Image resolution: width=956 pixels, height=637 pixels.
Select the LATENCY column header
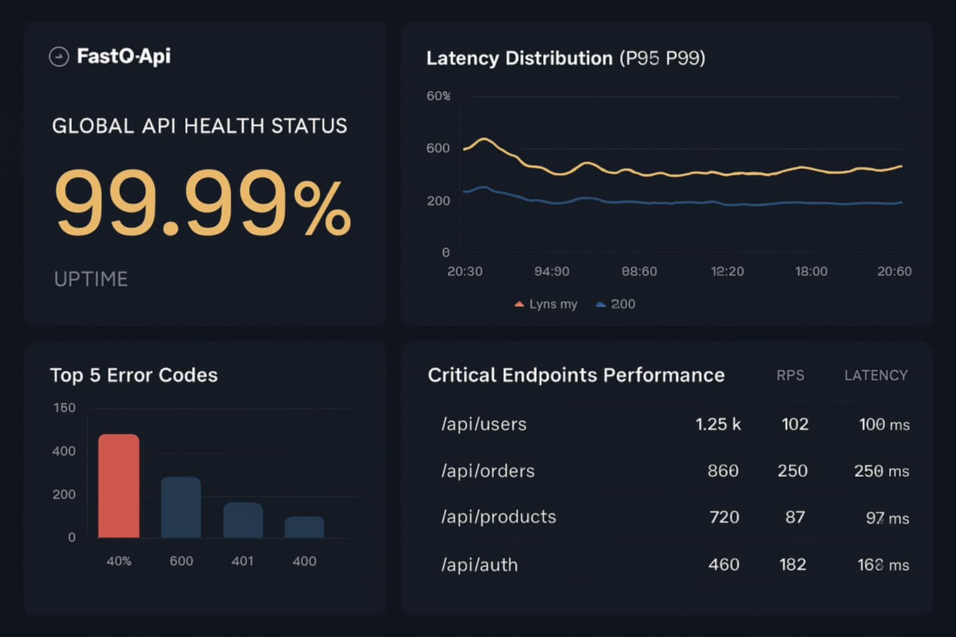(x=876, y=375)
